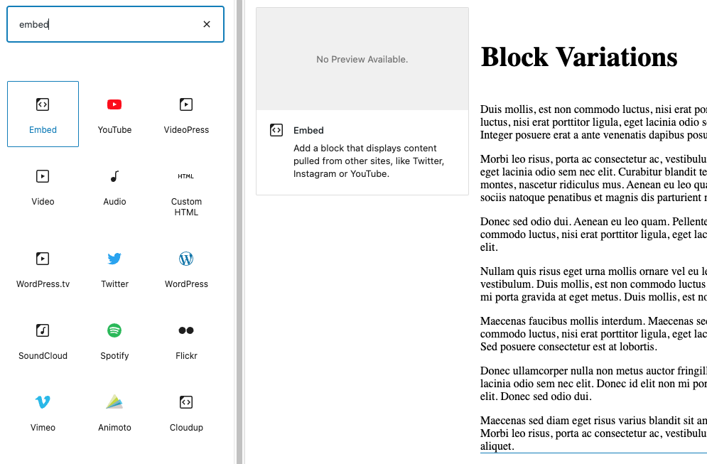
Task: Add the Video block
Action: point(43,185)
